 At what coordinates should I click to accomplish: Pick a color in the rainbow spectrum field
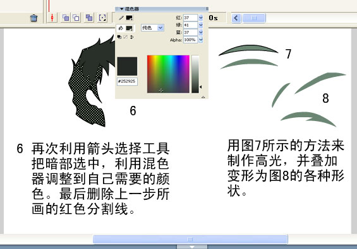click(168, 74)
